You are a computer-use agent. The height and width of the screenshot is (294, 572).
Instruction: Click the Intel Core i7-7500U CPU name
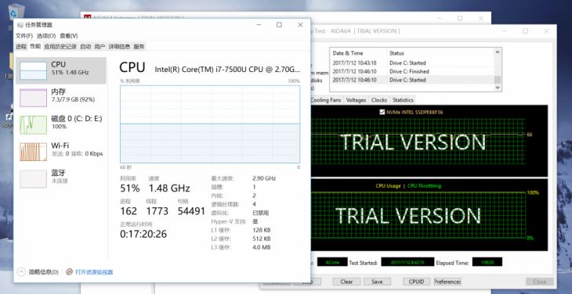[228, 69]
